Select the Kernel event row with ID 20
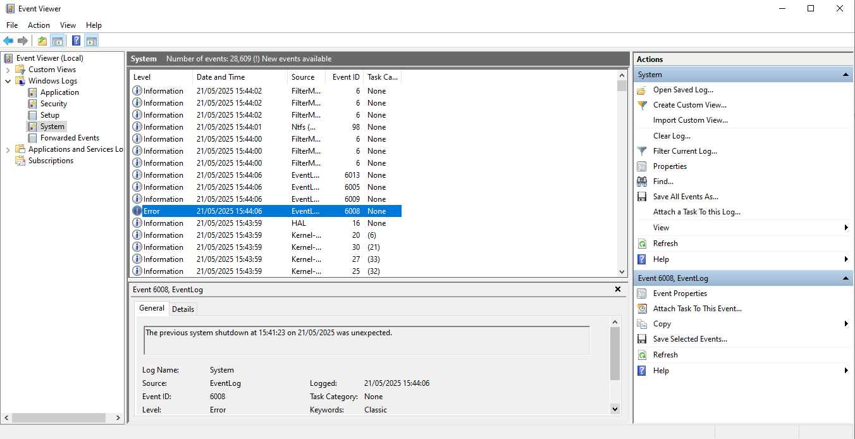This screenshot has width=855, height=439. pos(266,235)
